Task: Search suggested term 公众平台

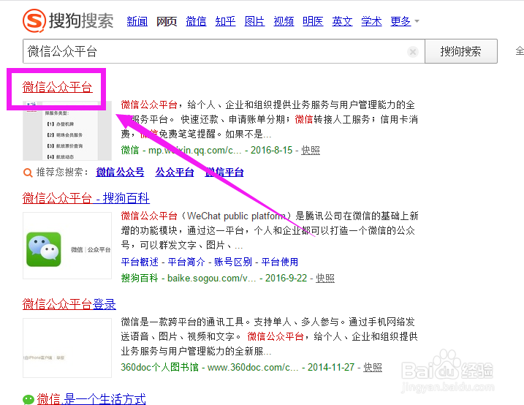Action: point(175,173)
